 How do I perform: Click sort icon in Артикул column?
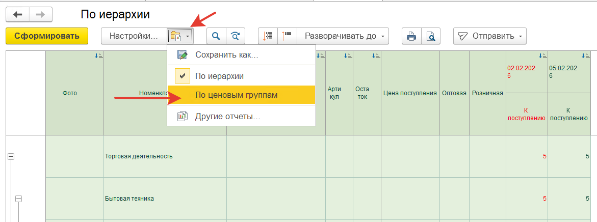coord(348,56)
